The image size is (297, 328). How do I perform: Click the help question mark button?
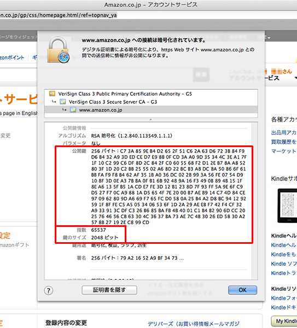tap(49, 290)
